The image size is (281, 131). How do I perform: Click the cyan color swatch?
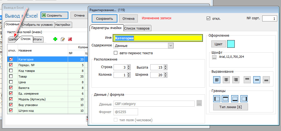231,44
